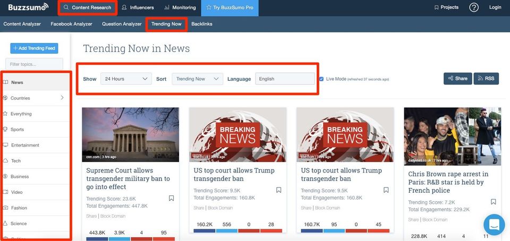Click the BuzzSumo logo
The width and height of the screenshot is (510, 241).
pyautogui.click(x=28, y=7)
